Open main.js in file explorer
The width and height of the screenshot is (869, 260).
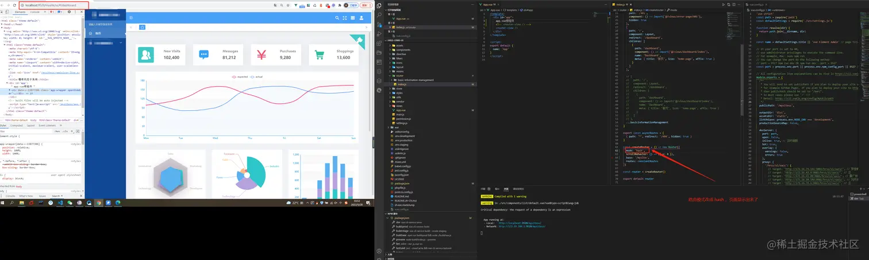coord(431,115)
